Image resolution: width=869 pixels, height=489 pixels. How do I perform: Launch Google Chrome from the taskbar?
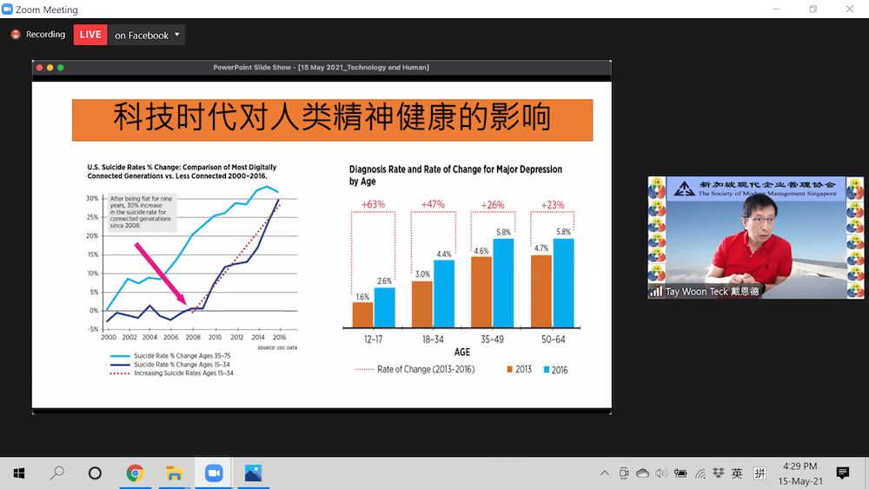tap(135, 473)
